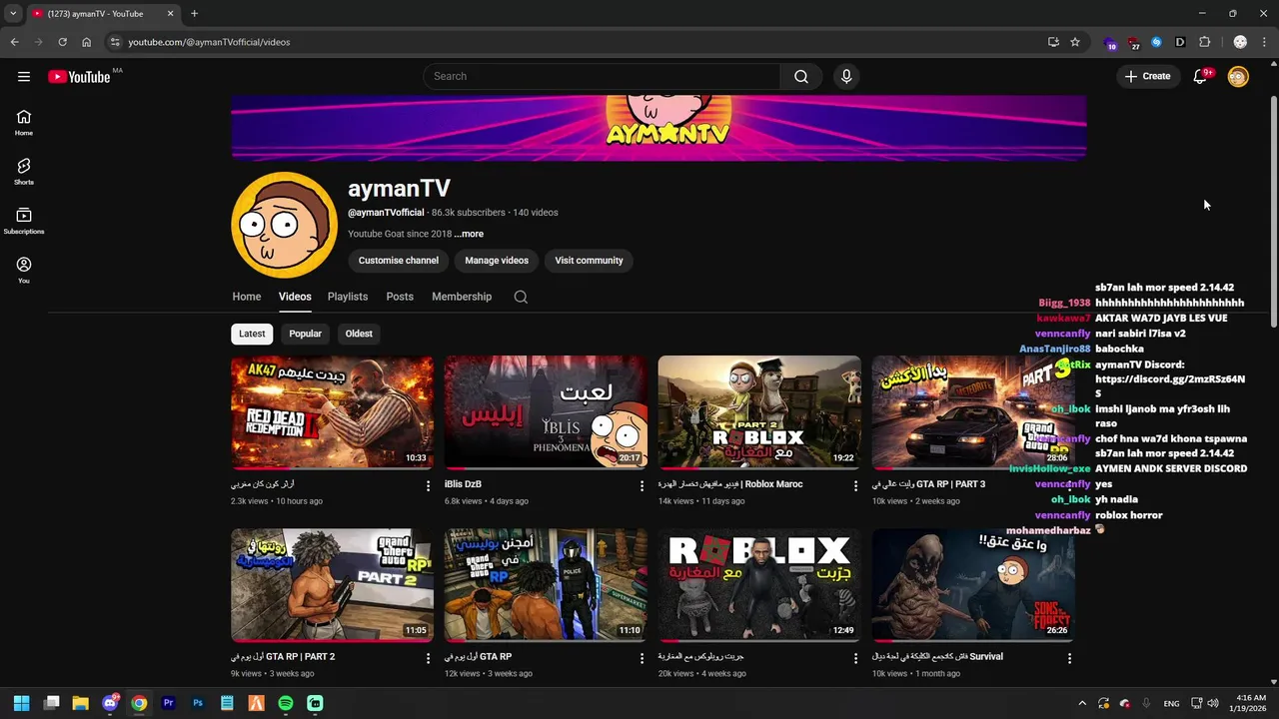1279x719 pixels.
Task: Open the Sons of the Forest thumbnail
Action: click(x=973, y=585)
